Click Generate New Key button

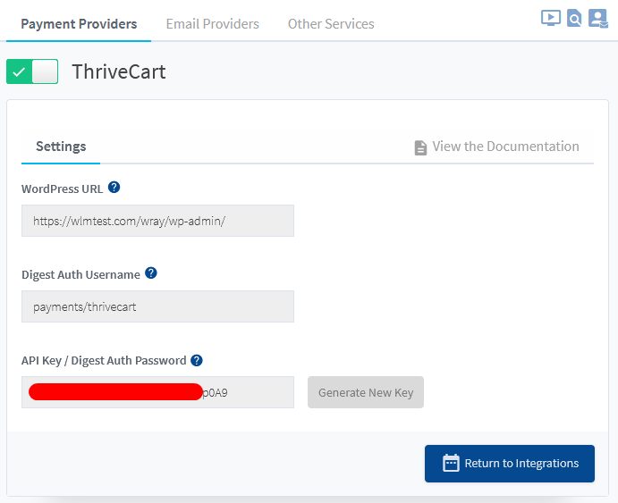[x=366, y=392]
